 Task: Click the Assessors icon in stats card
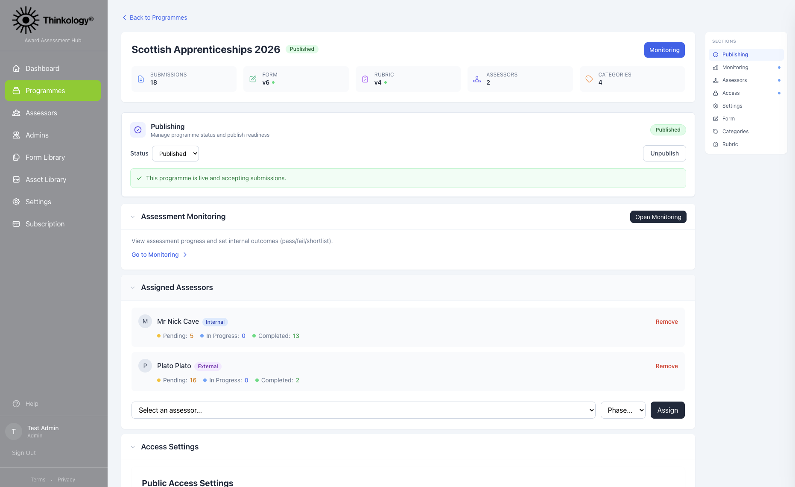[x=477, y=79]
